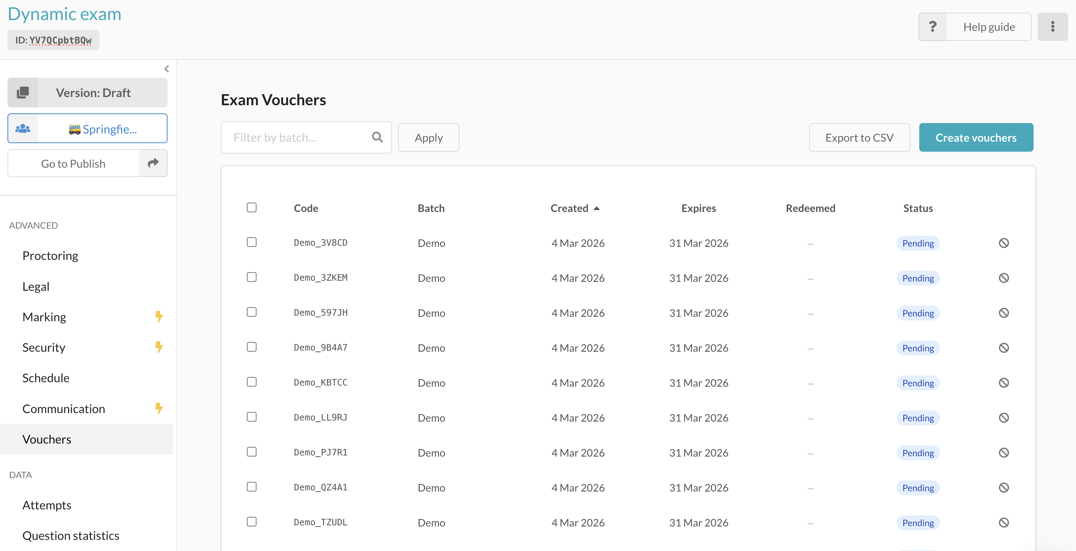
Task: Select the Demo_QZ4A1 voucher checkbox
Action: click(251, 487)
